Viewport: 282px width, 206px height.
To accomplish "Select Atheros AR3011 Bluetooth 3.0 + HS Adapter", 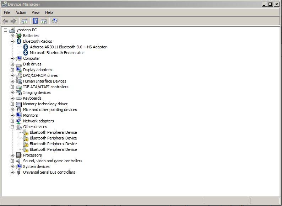I will [x=68, y=47].
